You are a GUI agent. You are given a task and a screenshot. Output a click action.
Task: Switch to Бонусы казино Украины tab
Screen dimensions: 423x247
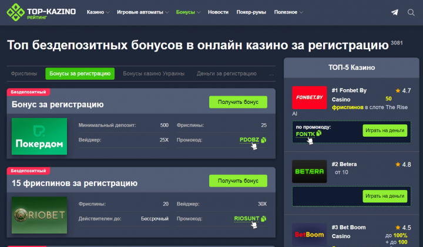point(154,73)
